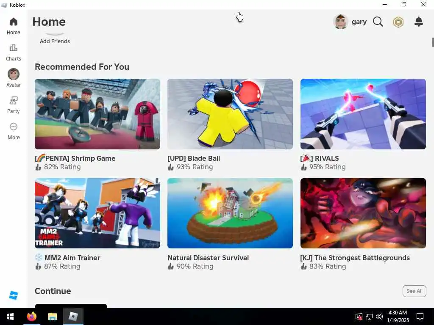
Task: Click the Roblox taskbar icon
Action: [73, 317]
